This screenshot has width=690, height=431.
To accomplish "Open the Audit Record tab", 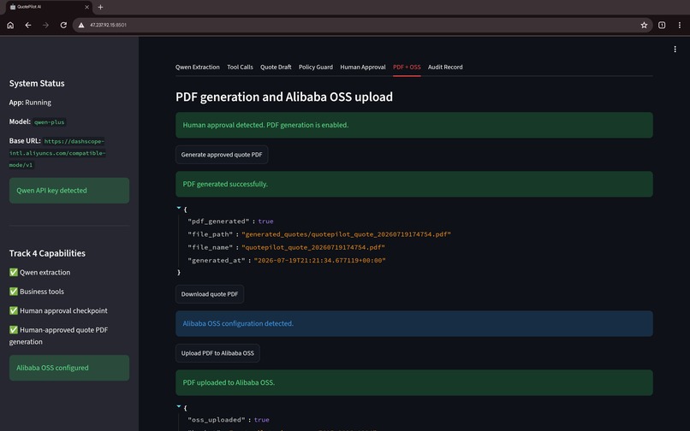I will (445, 68).
